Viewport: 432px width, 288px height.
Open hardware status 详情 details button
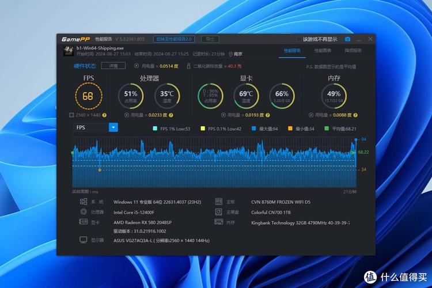pos(113,66)
